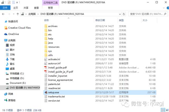This screenshot has width=169, height=112.
Task: Open OneDrive in the navigation pane
Action: point(13,34)
